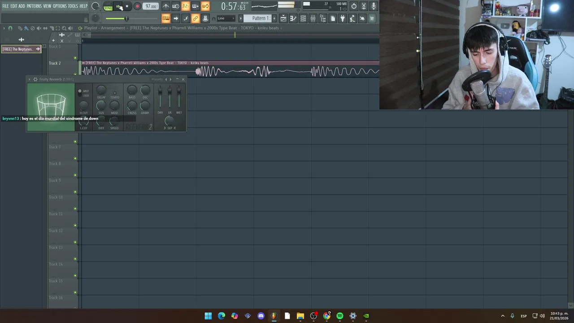Image resolution: width=574 pixels, height=323 pixels.
Task: Expand the Fruity Reeverb 2 menu arrow
Action: tap(30, 79)
